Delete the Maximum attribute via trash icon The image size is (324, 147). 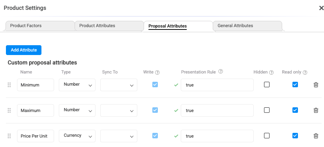[x=316, y=110]
